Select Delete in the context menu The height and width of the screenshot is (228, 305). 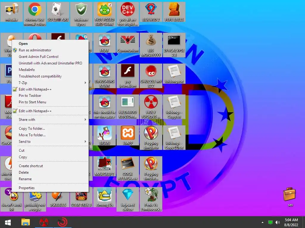[x=50, y=172]
